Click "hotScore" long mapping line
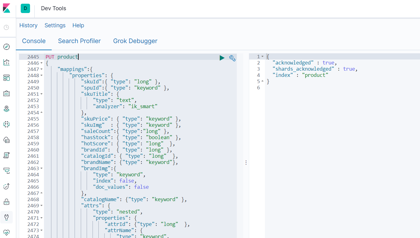The image size is (420, 238). tap(128, 143)
